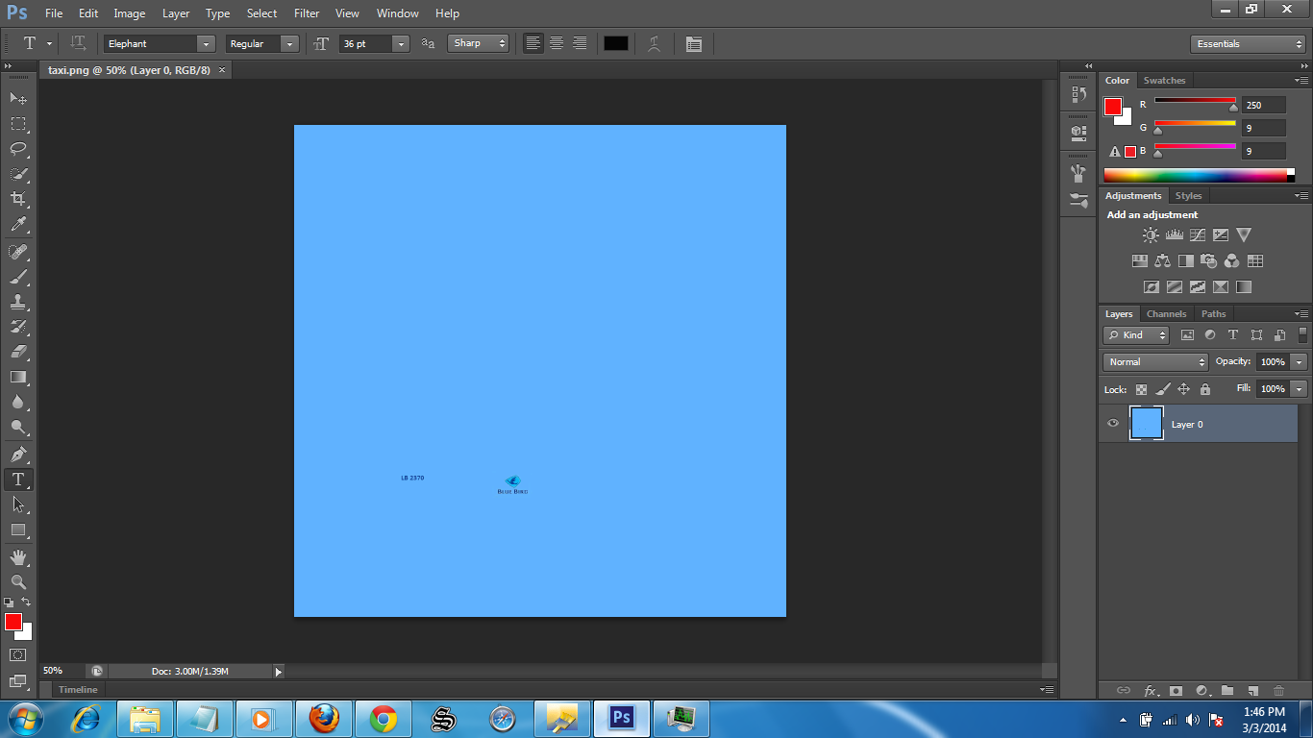The width and height of the screenshot is (1313, 738).
Task: Select the Rectangular Marquee tool
Action: tap(18, 124)
